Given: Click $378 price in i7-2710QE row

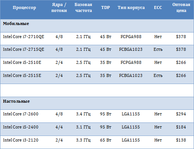Looking at the screenshot, I should (x=181, y=37).
